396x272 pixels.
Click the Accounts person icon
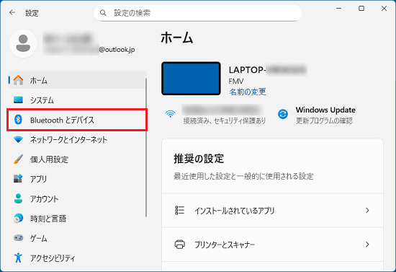[18, 198]
